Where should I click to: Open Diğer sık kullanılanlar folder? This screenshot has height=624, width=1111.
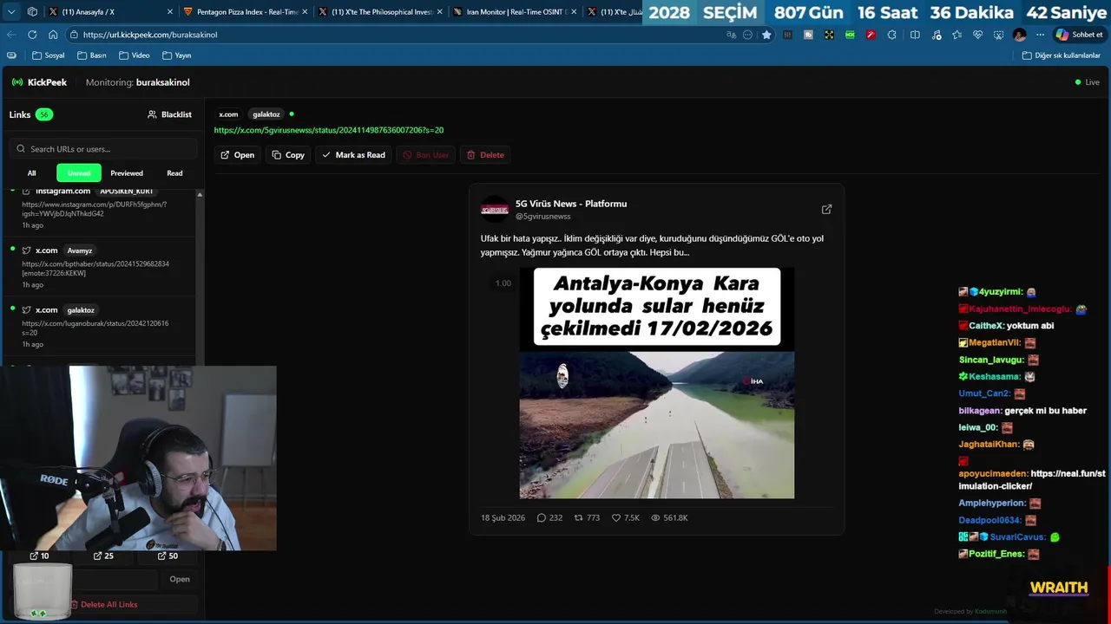coord(1061,55)
